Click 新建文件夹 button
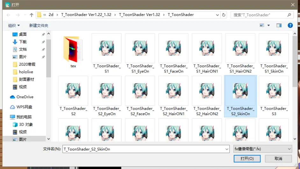This screenshot has width=300, height=169. (39, 26)
